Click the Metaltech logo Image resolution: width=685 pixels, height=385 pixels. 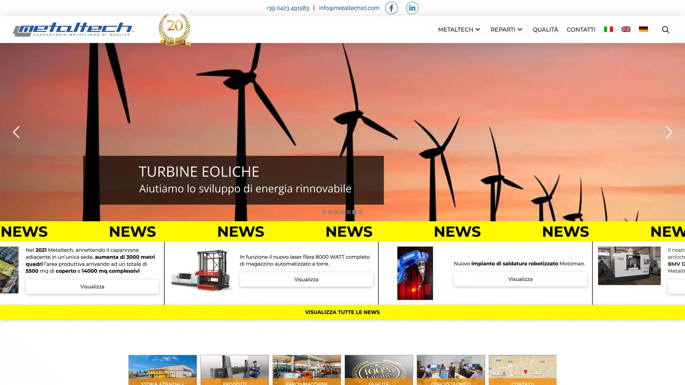tap(73, 29)
